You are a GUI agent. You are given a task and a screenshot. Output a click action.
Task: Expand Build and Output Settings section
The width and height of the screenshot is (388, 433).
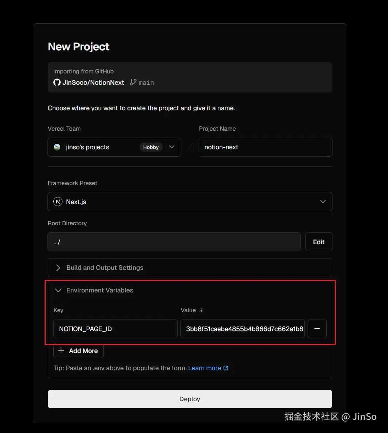[x=190, y=268]
